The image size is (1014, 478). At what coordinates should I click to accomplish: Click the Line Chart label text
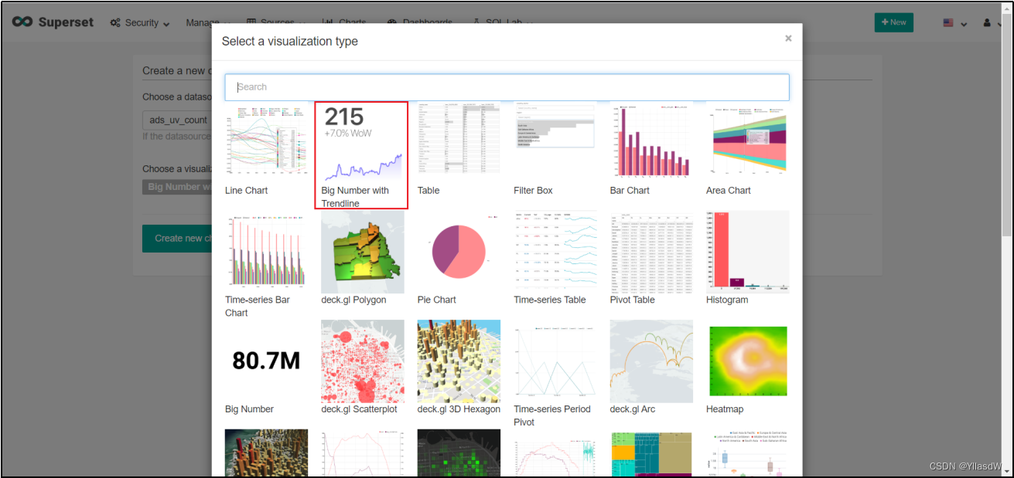(246, 191)
